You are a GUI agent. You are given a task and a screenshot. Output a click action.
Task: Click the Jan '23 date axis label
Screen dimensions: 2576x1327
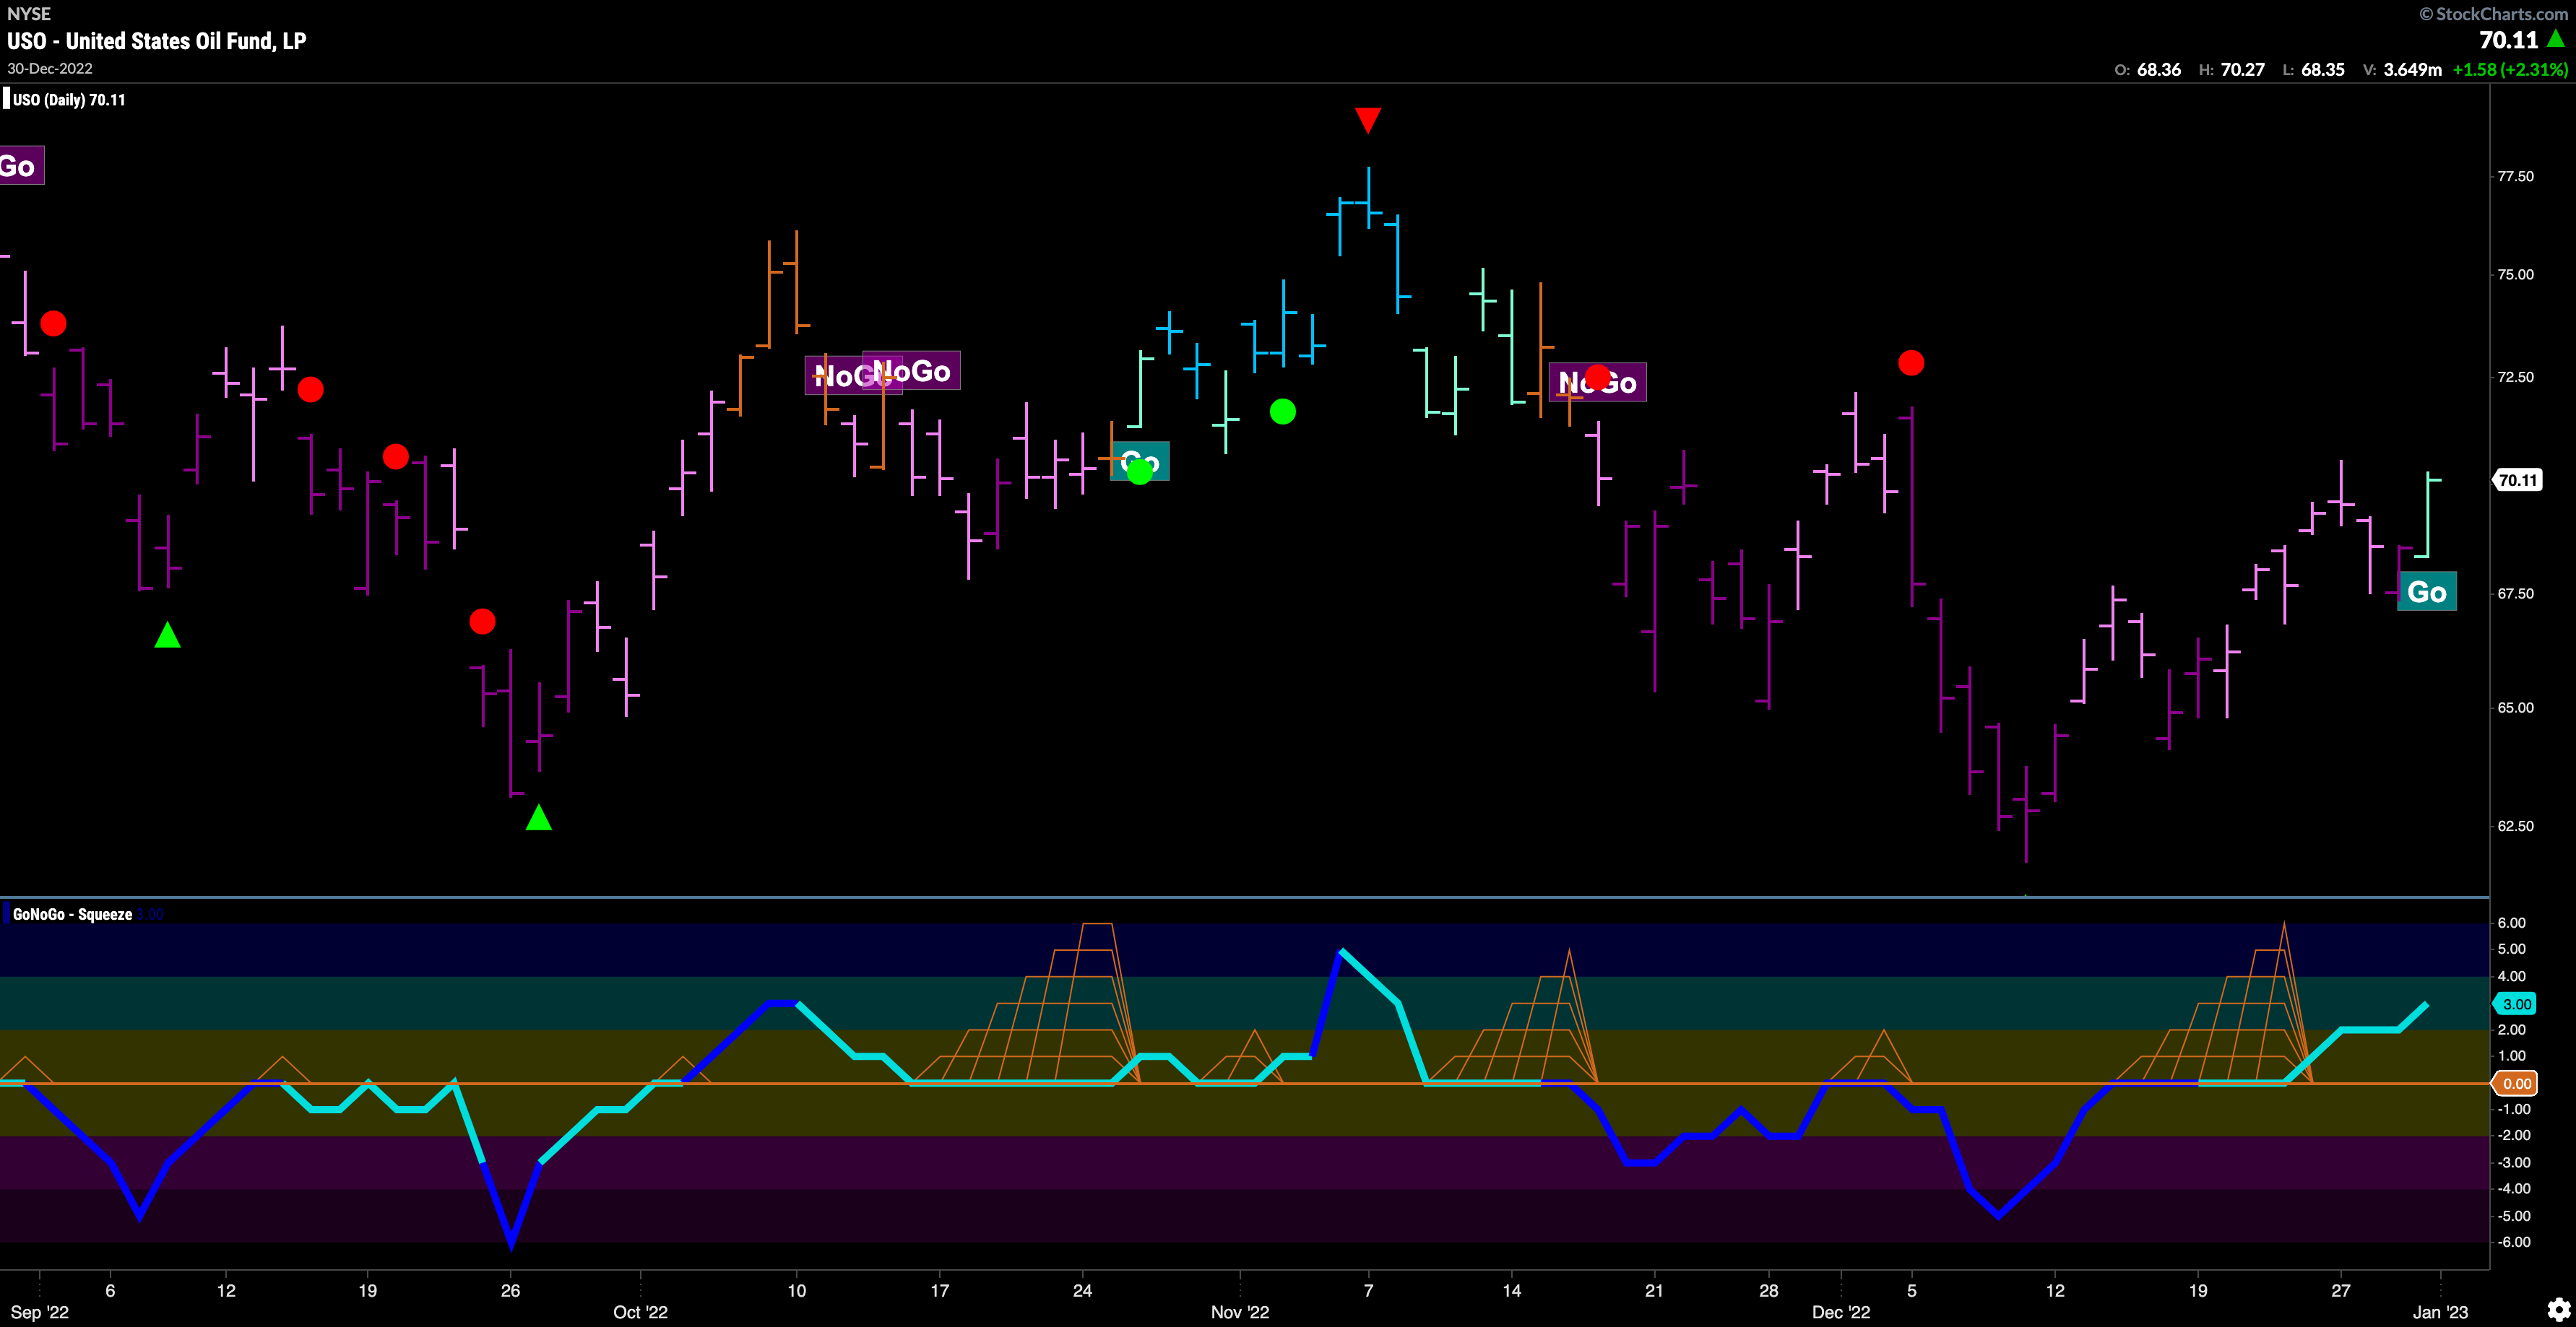tap(2440, 1312)
